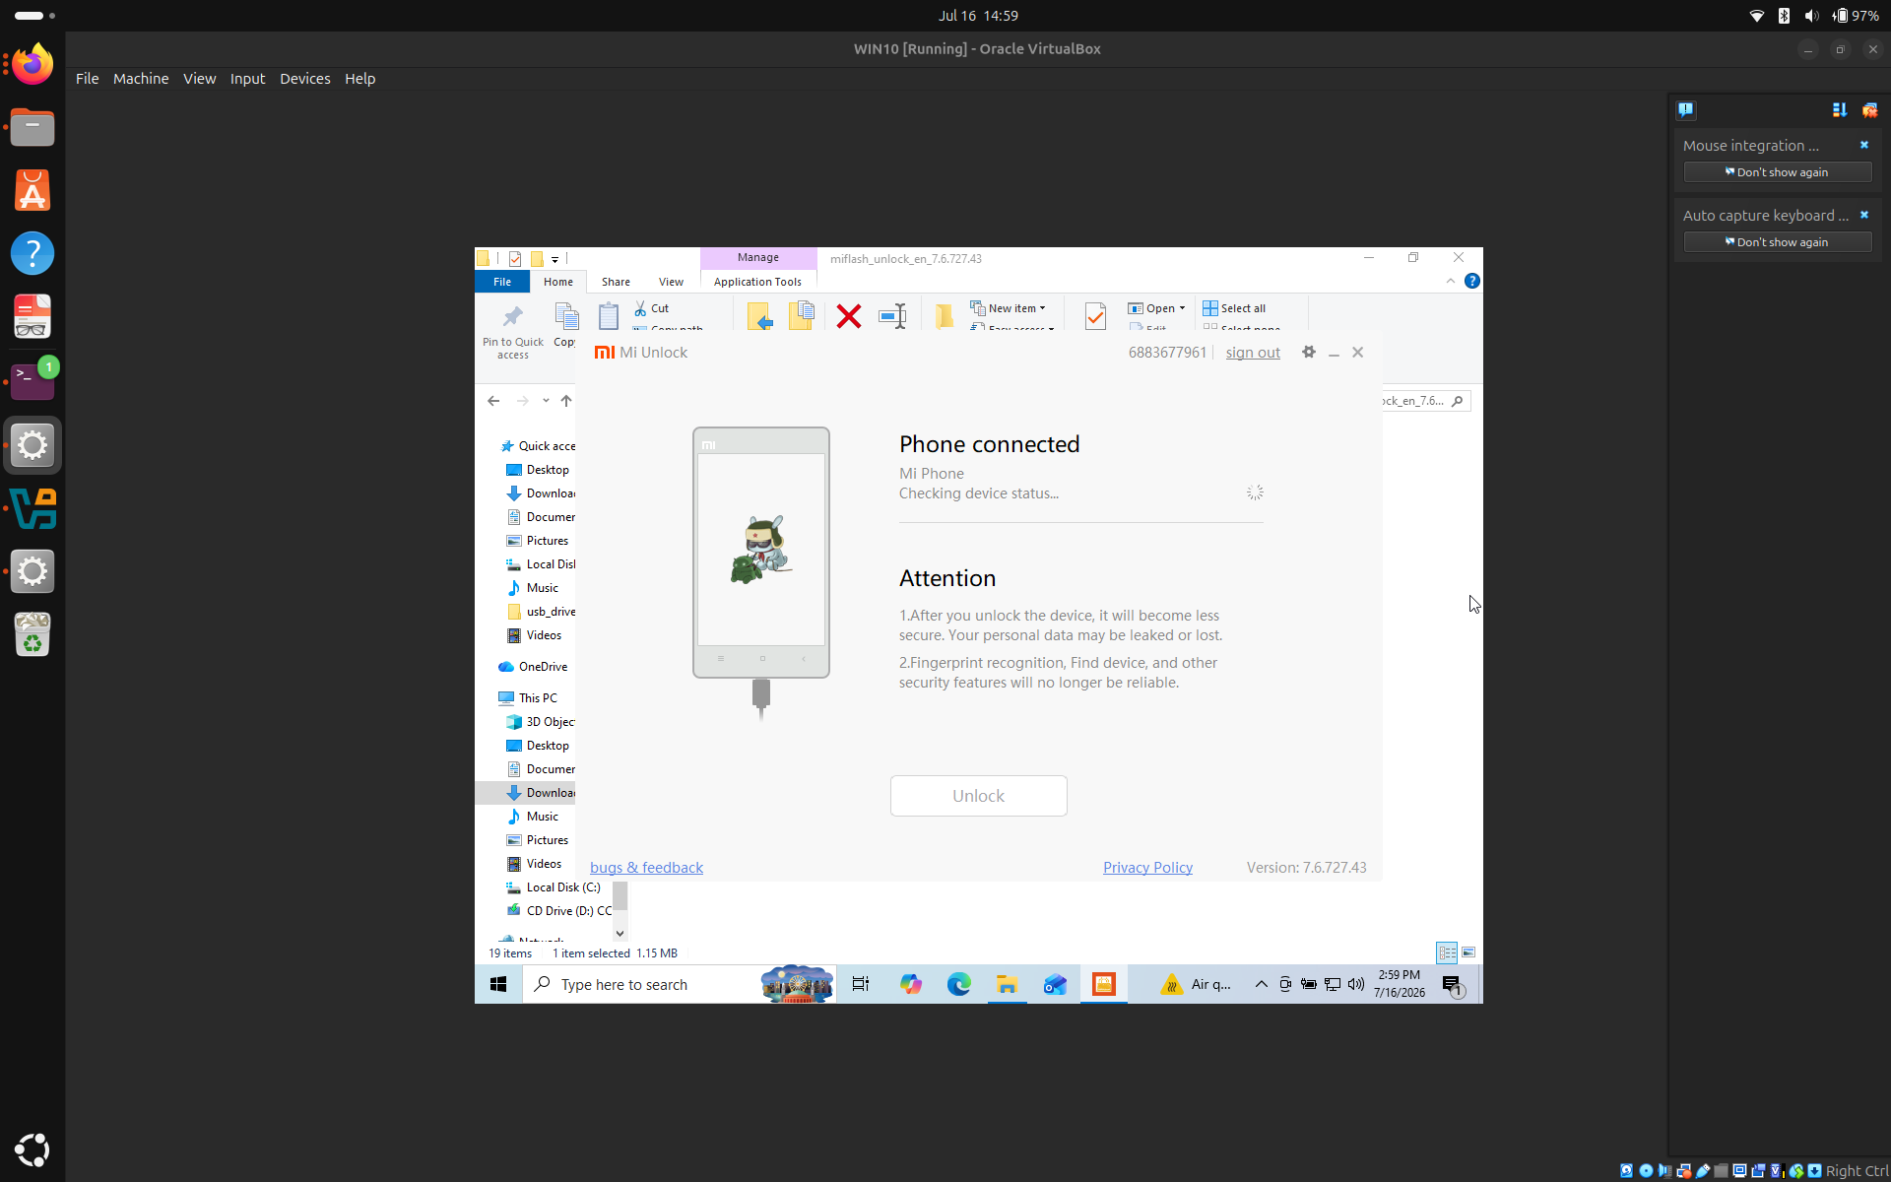The image size is (1891, 1182).
Task: Select OneDrive in navigation pane
Action: click(533, 667)
